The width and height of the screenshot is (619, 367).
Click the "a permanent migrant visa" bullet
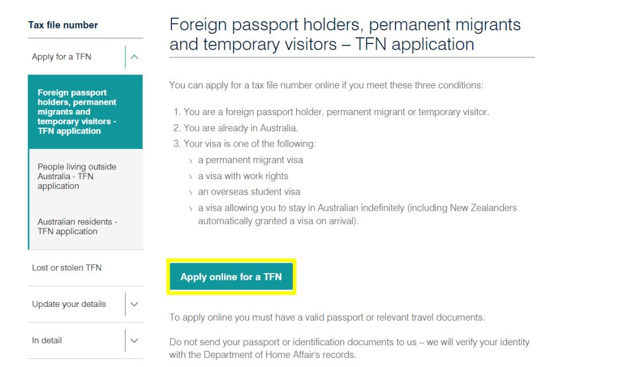point(250,160)
